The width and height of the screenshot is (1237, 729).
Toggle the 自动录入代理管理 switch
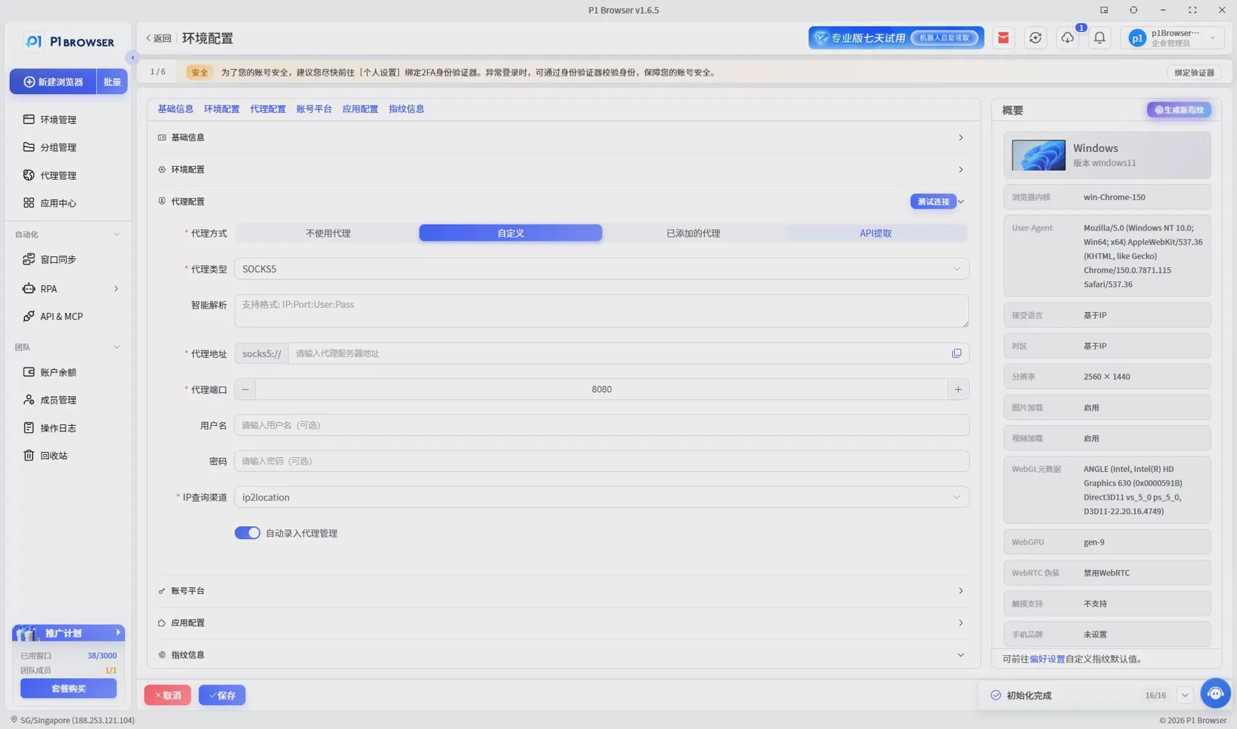point(247,533)
